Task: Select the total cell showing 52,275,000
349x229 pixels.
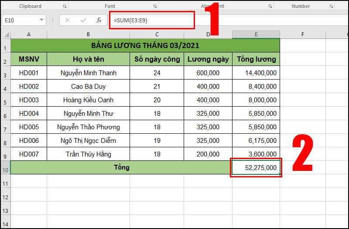Action: coord(256,168)
